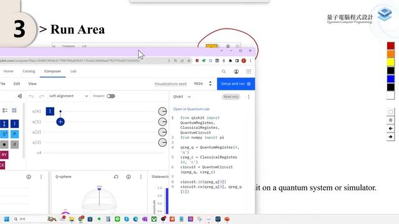Open Microsoft Edge from the taskbar

pyautogui.click(x=136, y=219)
